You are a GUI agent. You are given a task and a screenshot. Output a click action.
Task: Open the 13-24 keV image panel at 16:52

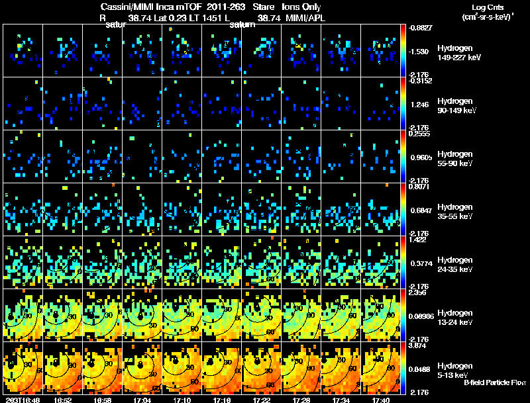click(62, 315)
